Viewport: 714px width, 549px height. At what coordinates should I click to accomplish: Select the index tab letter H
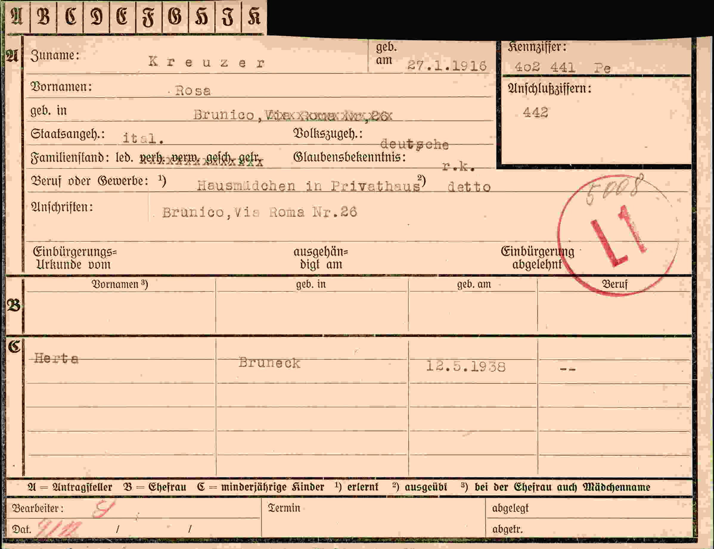(x=201, y=16)
